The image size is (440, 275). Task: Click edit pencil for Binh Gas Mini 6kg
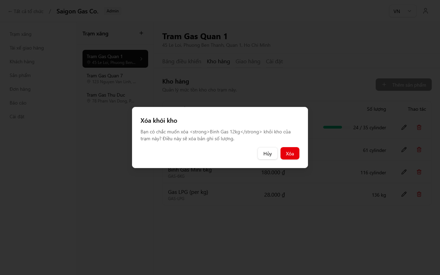[x=404, y=172]
